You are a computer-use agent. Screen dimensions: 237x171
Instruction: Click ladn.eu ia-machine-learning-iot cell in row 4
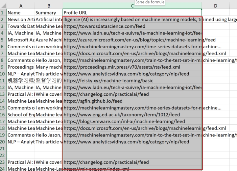132,33
